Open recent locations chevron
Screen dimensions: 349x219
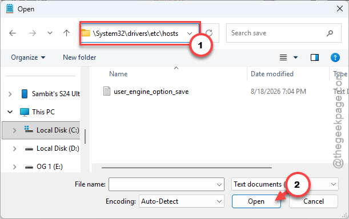[x=50, y=33]
